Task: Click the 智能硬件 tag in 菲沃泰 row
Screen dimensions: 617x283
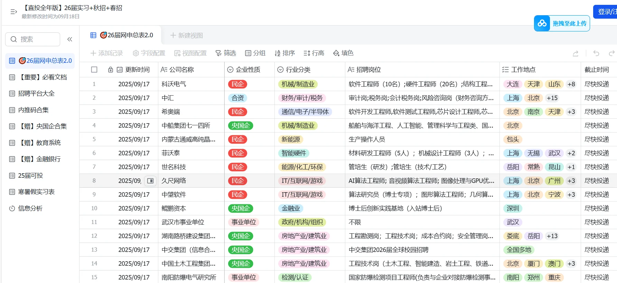Action: coord(294,153)
